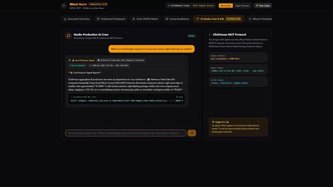Click the Line Producer Agent name label
Screen dimensions: 333x187
(85, 60)
